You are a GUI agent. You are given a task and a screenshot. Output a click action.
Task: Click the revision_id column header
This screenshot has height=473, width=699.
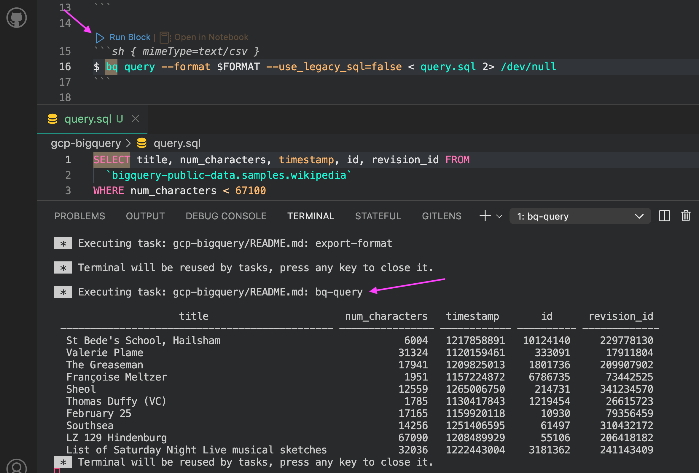click(621, 317)
